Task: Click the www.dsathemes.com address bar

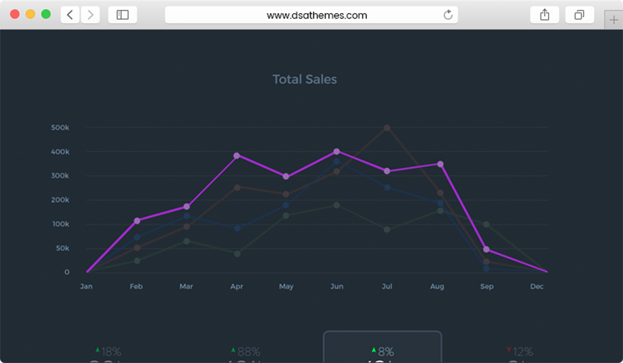Action: tap(311, 15)
